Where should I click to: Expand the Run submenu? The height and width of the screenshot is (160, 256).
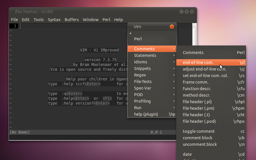click(152, 108)
